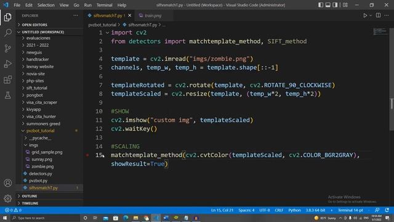The width and height of the screenshot is (394, 222).
Task: Change encoding via UTF-8 status item
Action: point(264,210)
